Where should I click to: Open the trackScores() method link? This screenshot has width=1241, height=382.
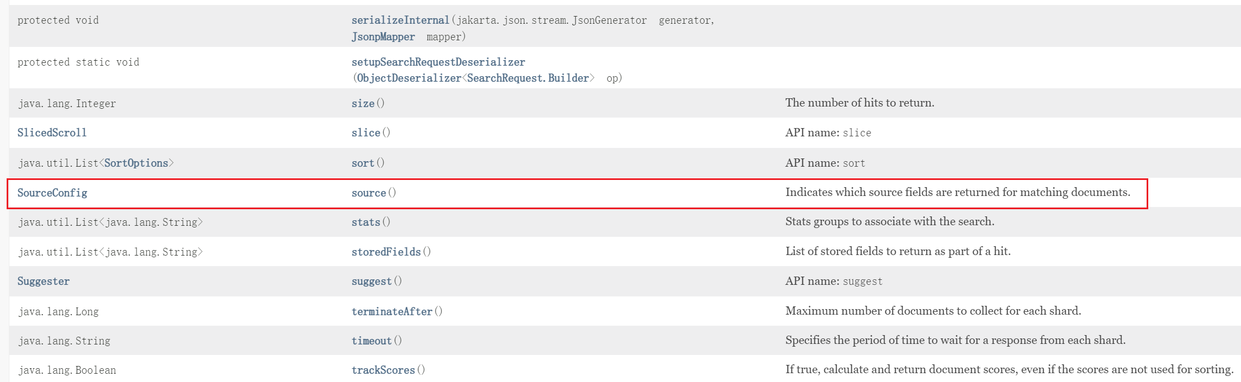click(383, 370)
